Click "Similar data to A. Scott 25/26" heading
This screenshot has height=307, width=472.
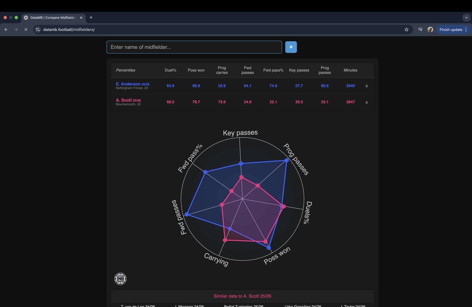[x=242, y=296]
